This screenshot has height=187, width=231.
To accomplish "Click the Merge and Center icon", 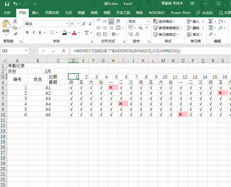I will pyautogui.click(x=118, y=28).
